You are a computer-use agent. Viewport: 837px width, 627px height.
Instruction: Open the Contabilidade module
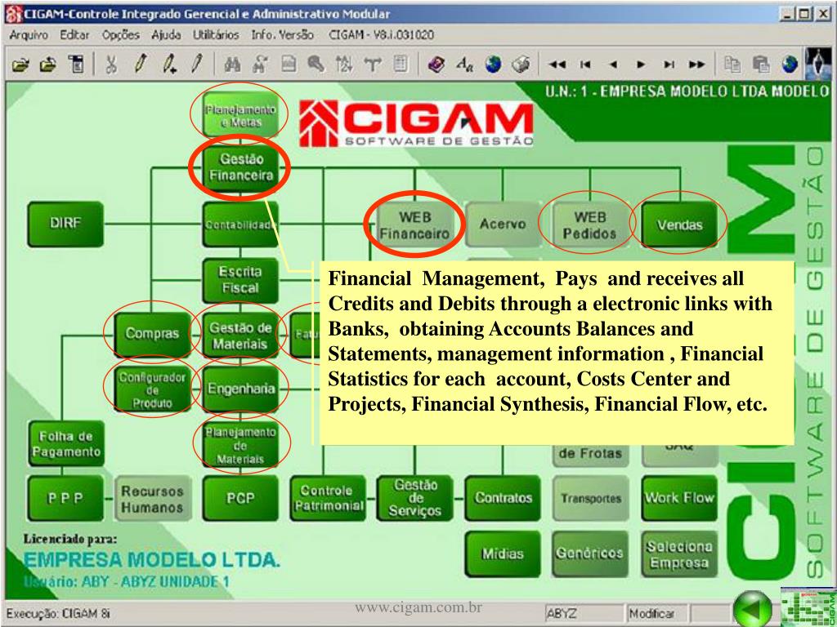(240, 224)
